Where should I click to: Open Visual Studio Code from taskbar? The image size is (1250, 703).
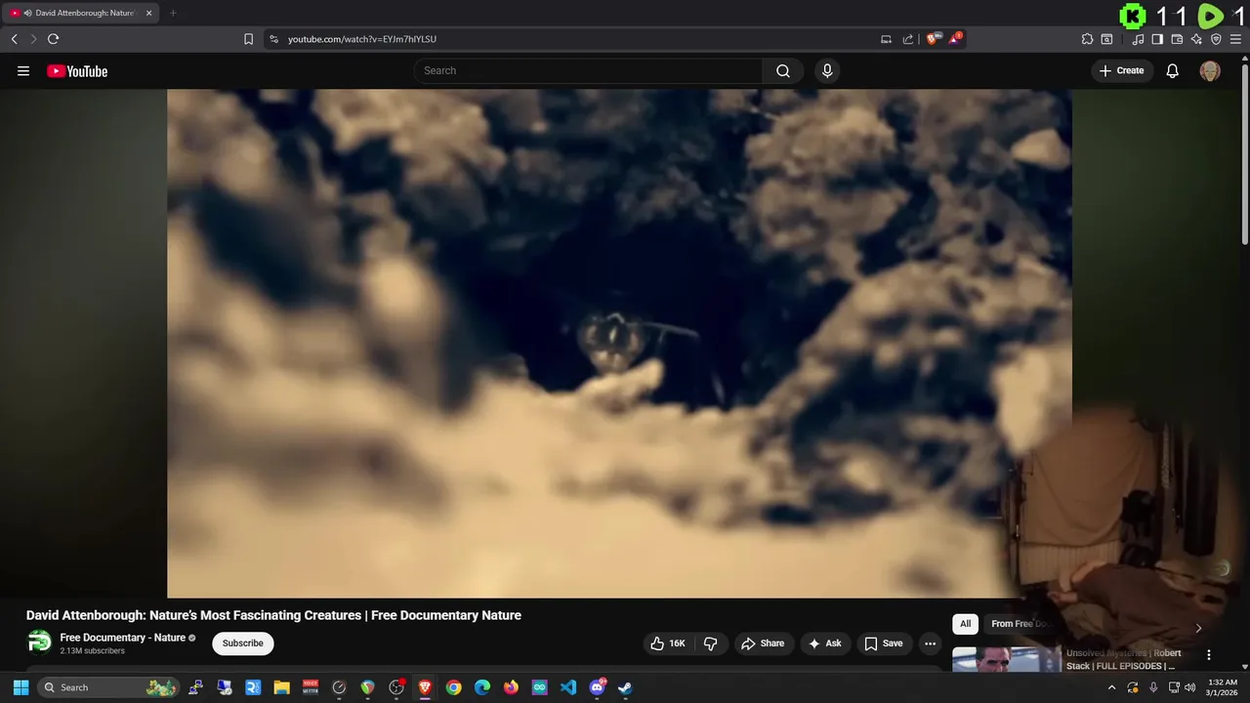[x=568, y=687]
